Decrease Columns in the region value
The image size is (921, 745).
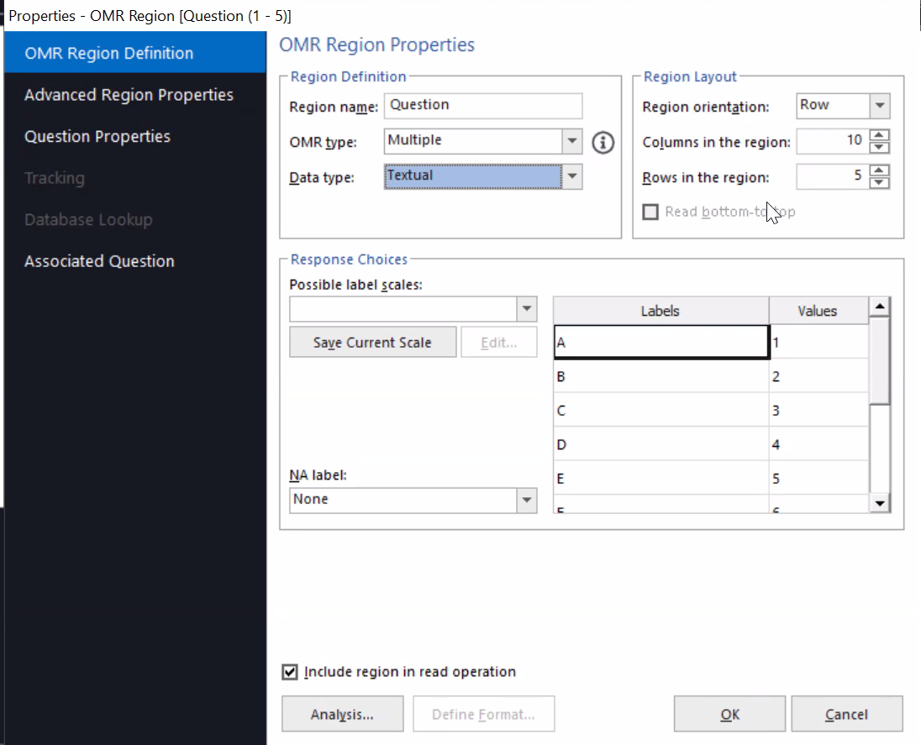pyautogui.click(x=880, y=147)
